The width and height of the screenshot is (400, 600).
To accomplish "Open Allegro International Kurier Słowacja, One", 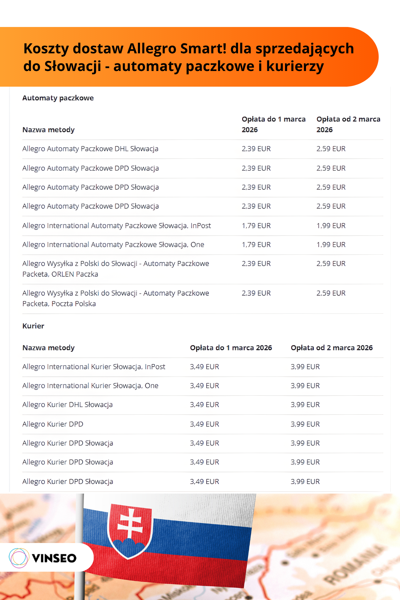I will coord(90,386).
